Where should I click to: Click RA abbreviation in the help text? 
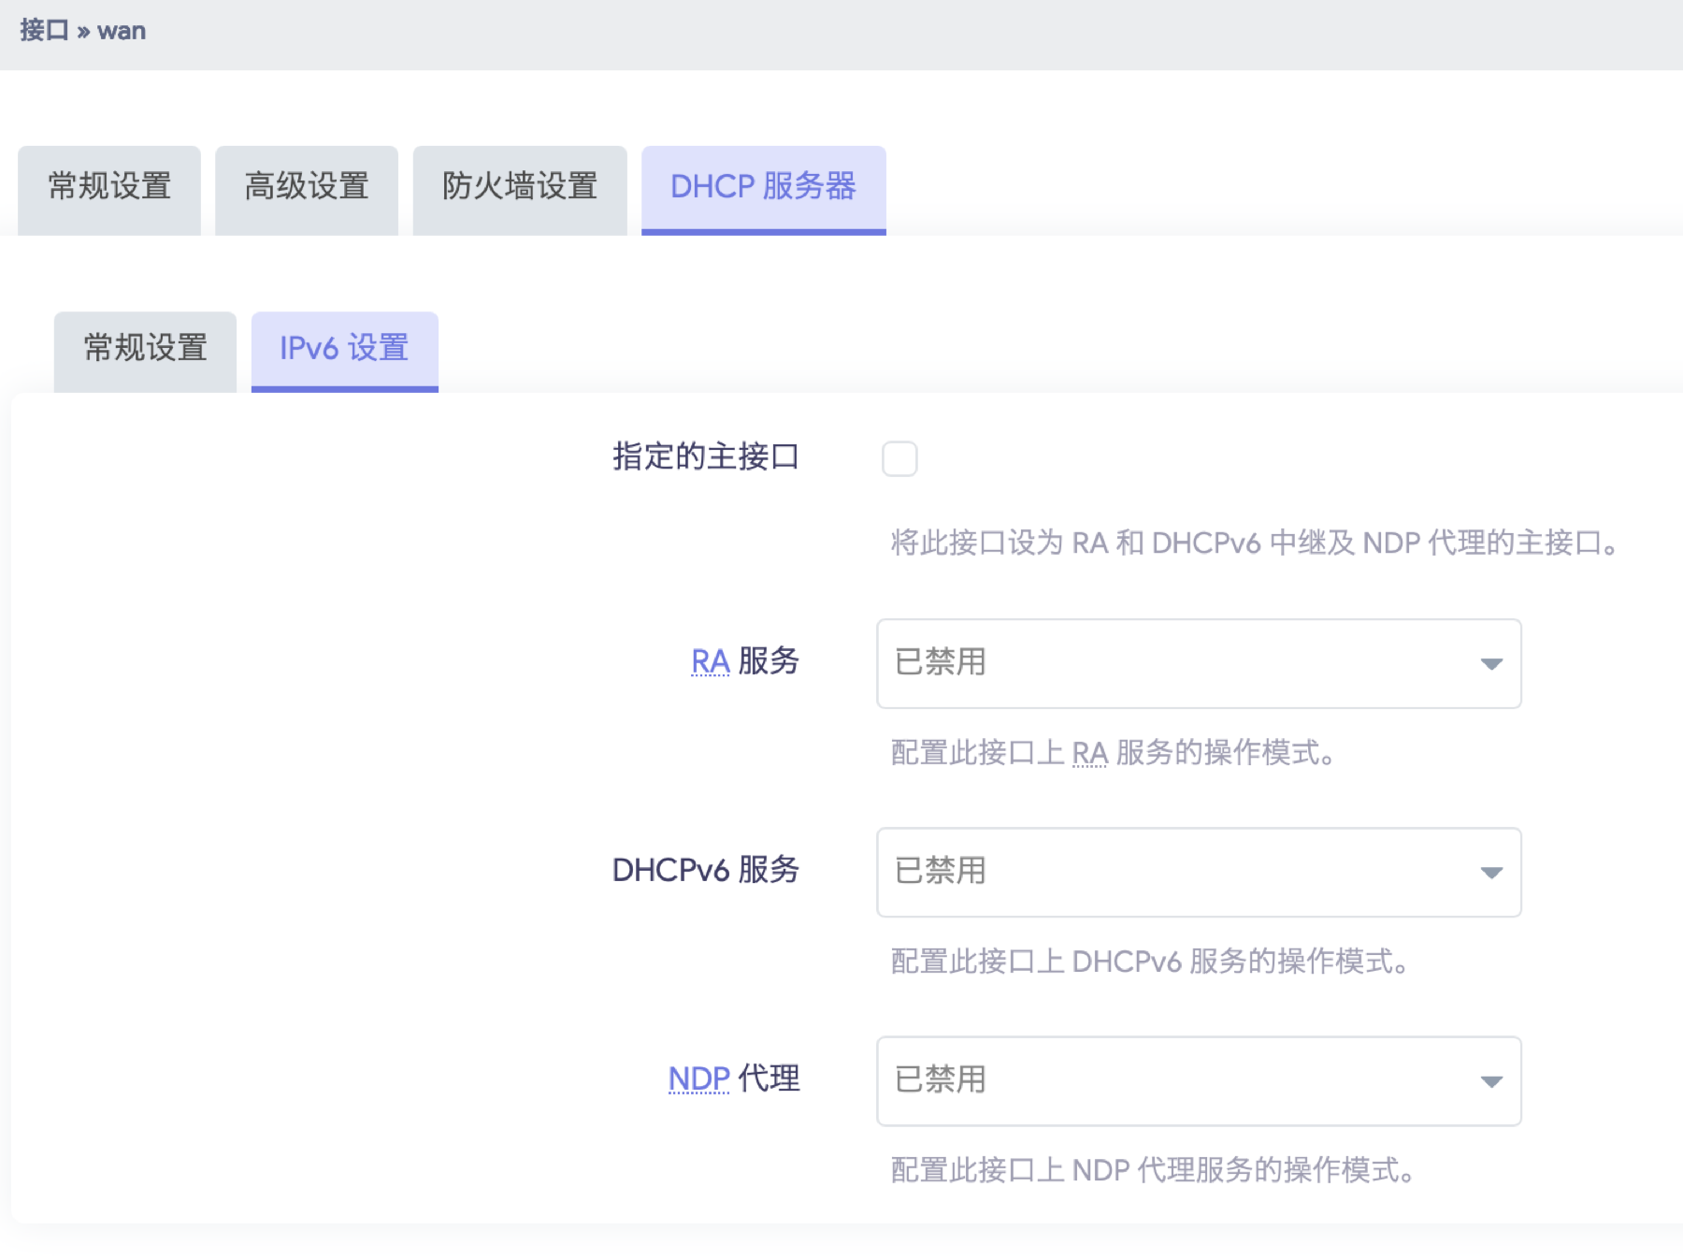[1089, 753]
